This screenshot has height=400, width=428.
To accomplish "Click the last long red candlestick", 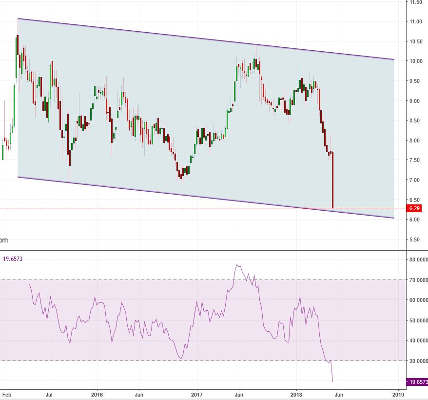I will 333,180.
